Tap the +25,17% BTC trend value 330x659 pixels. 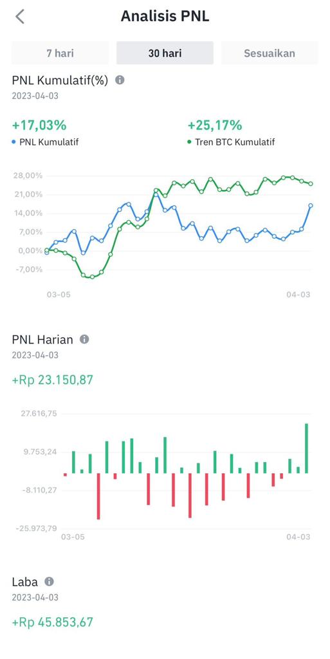pyautogui.click(x=215, y=125)
